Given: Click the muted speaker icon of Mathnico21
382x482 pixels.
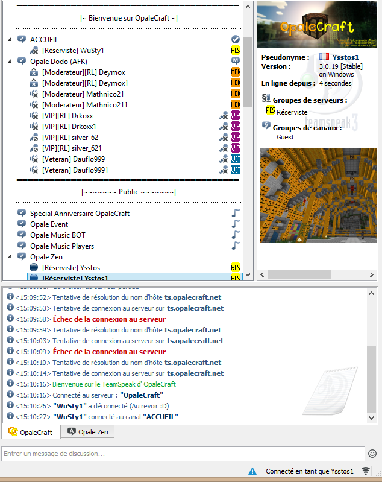Looking at the screenshot, I should pyautogui.click(x=34, y=94).
